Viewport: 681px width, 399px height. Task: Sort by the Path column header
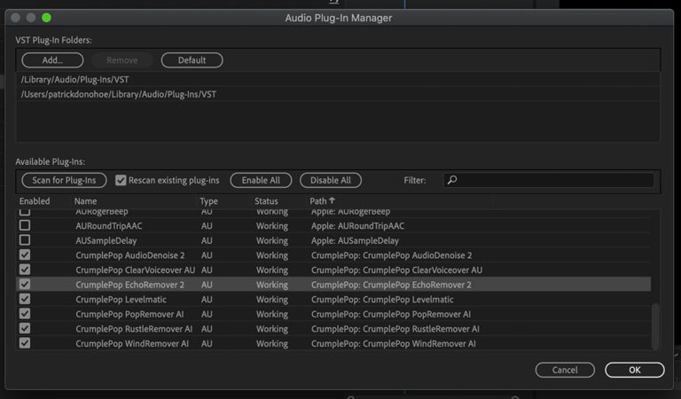click(x=318, y=201)
